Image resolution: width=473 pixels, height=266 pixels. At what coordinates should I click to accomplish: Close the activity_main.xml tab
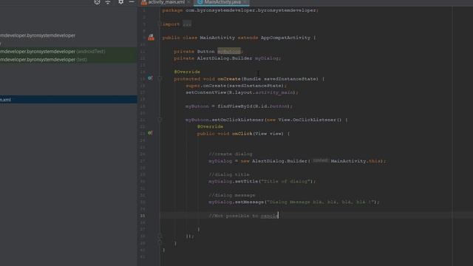pos(189,2)
